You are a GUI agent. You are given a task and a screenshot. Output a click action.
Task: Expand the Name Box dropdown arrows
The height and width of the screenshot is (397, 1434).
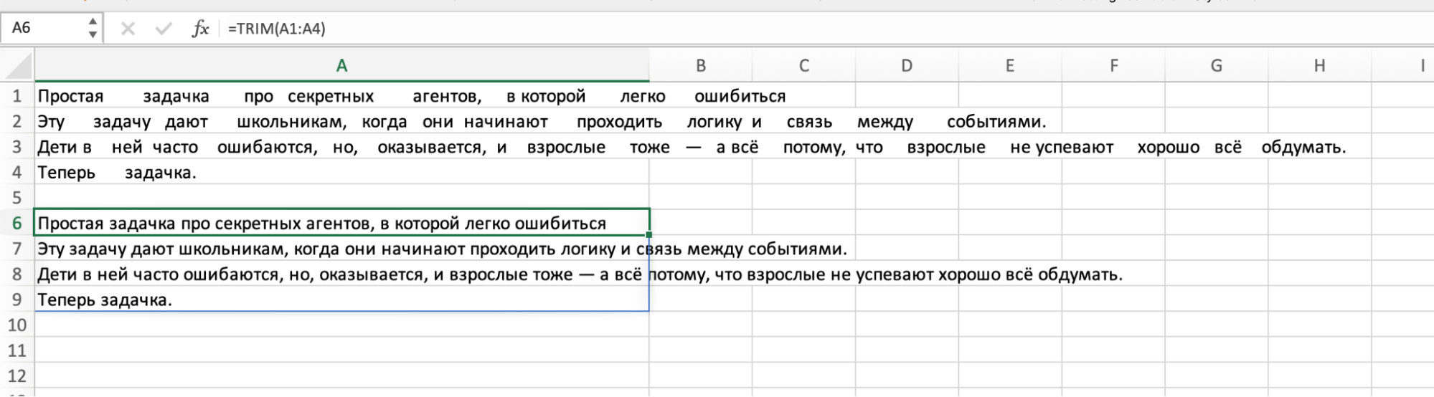93,29
